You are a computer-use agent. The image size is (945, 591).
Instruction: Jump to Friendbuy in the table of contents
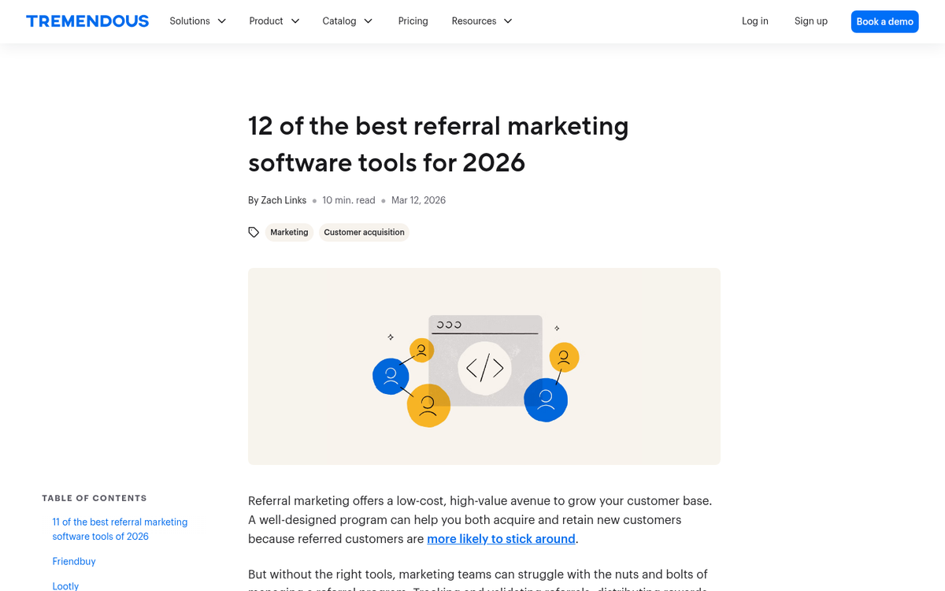point(73,561)
